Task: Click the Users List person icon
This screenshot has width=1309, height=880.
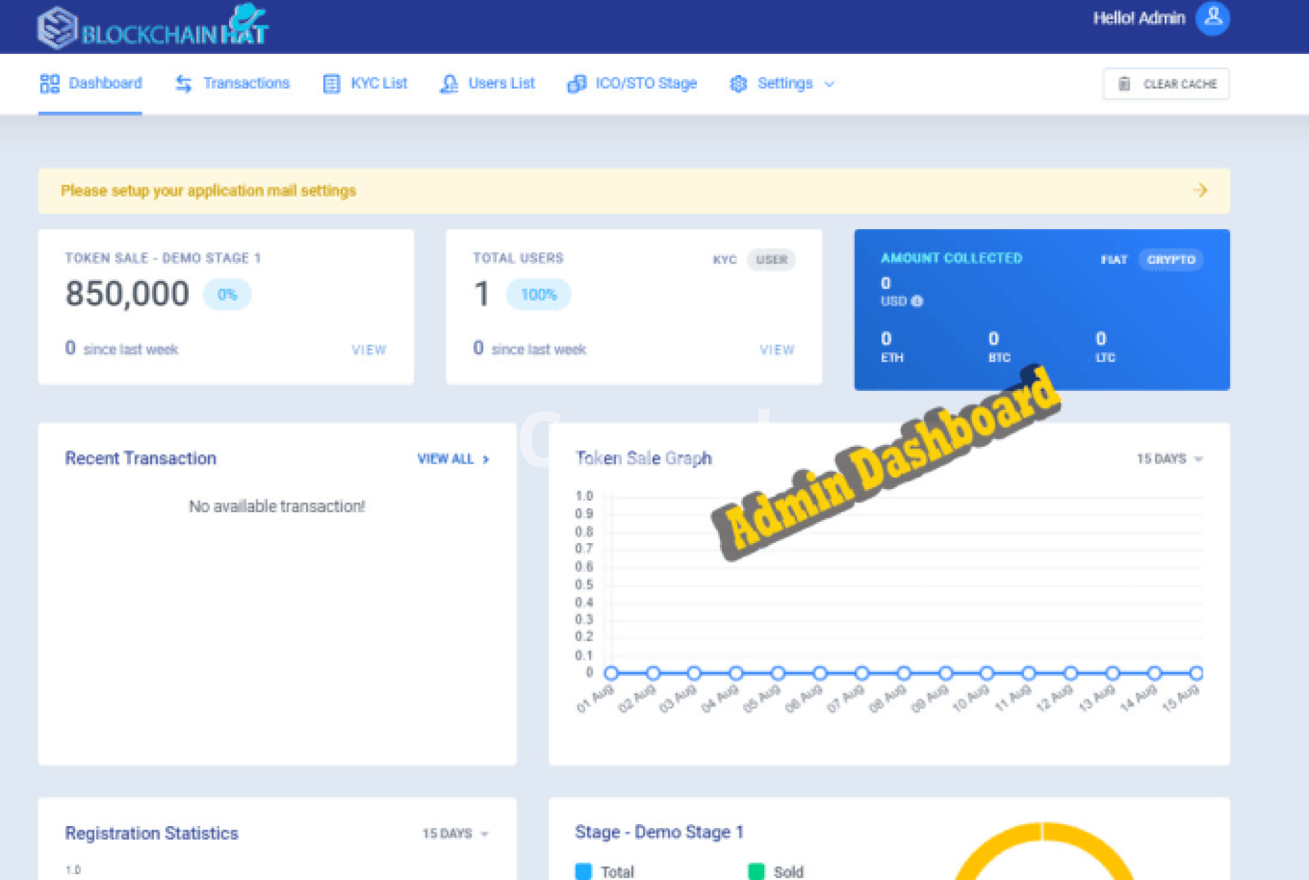Action: pos(449,83)
